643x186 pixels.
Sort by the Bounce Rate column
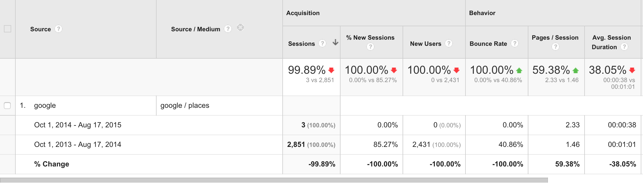(488, 44)
